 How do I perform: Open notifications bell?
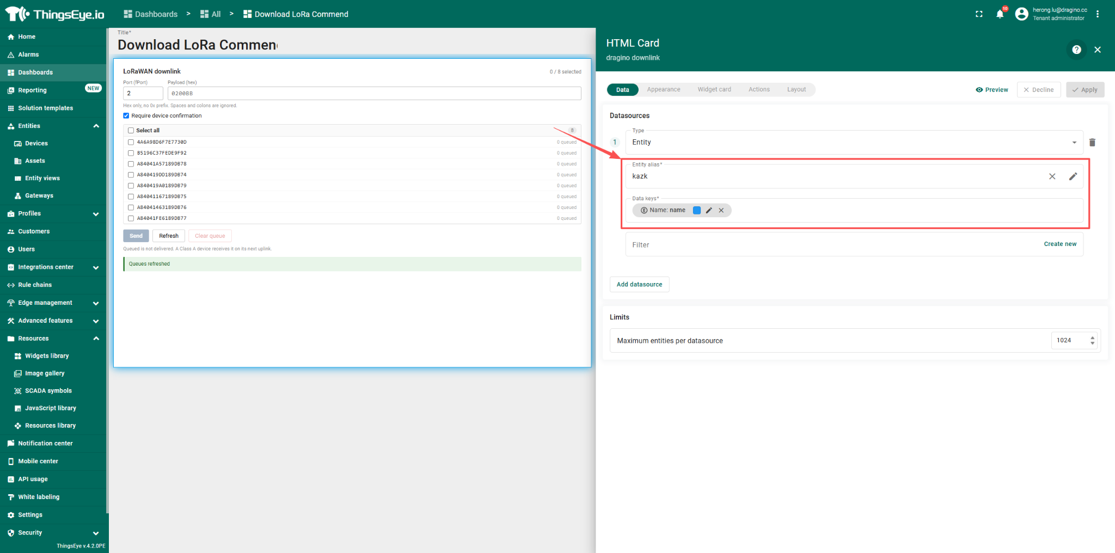tap(1000, 14)
